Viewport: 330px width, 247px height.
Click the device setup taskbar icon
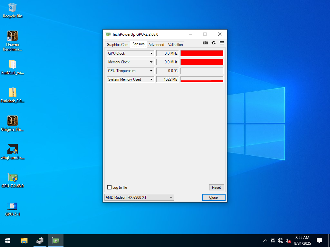pyautogui.click(x=40, y=241)
